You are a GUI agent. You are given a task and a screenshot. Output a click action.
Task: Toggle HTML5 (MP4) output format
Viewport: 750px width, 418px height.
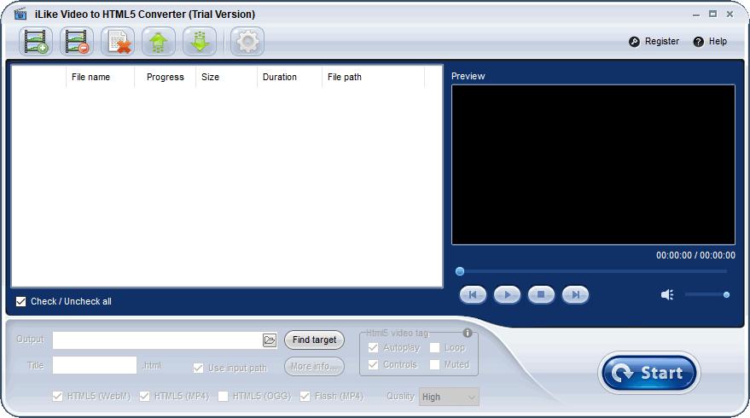144,396
